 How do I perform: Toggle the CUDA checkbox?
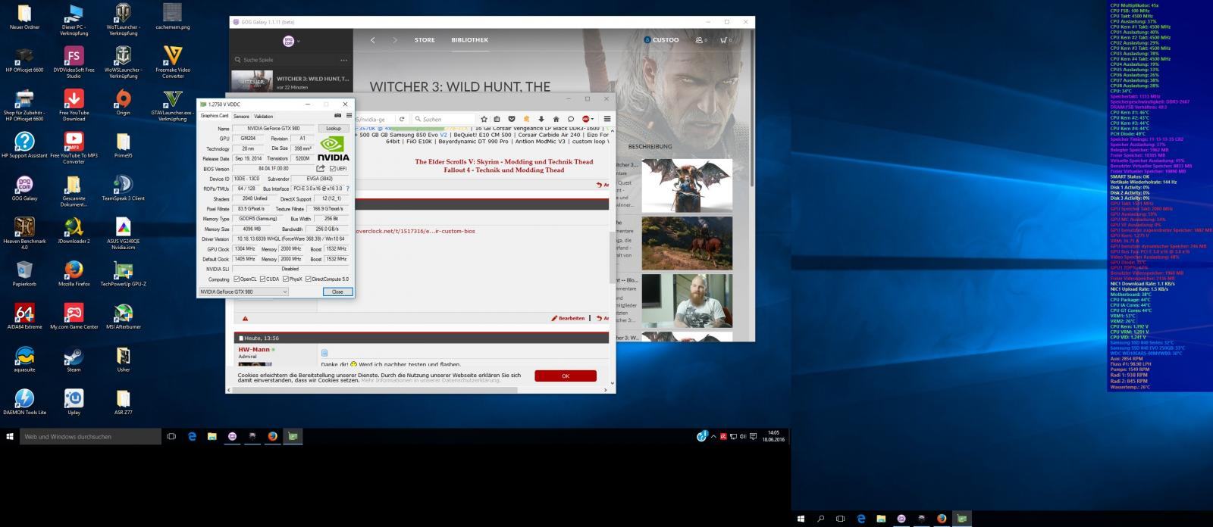tap(262, 279)
